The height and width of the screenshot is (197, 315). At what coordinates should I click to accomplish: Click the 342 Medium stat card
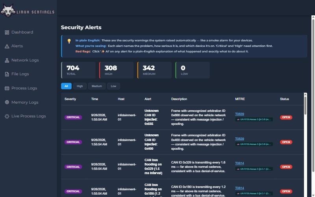[x=154, y=70]
